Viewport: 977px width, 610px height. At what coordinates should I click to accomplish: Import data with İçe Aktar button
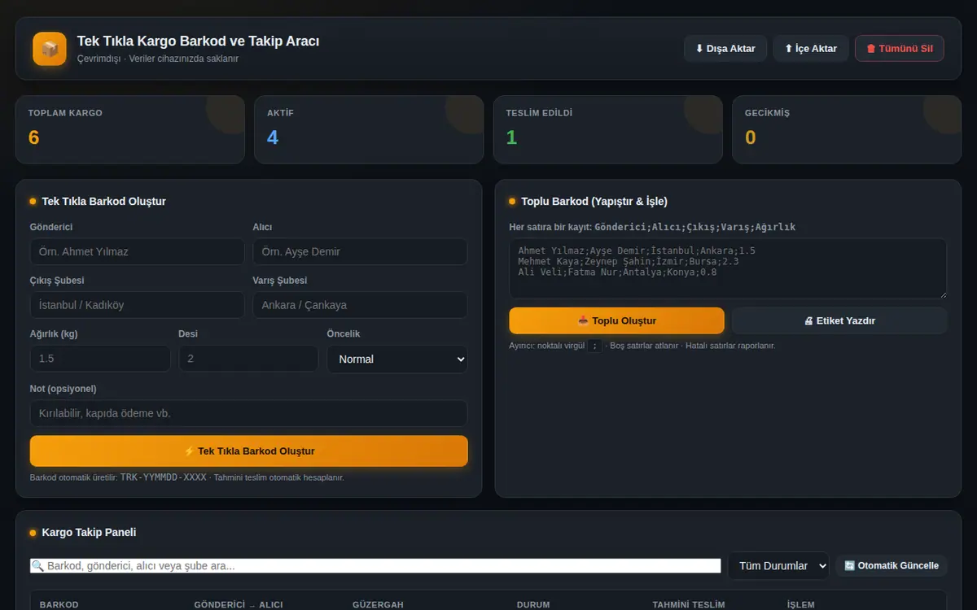(811, 49)
